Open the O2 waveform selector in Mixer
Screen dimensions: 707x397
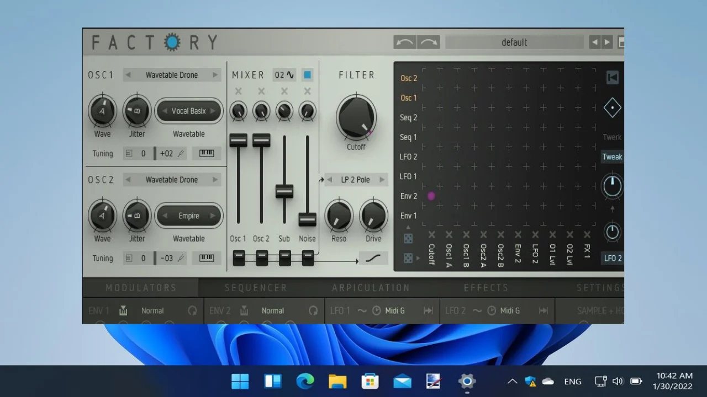point(284,75)
